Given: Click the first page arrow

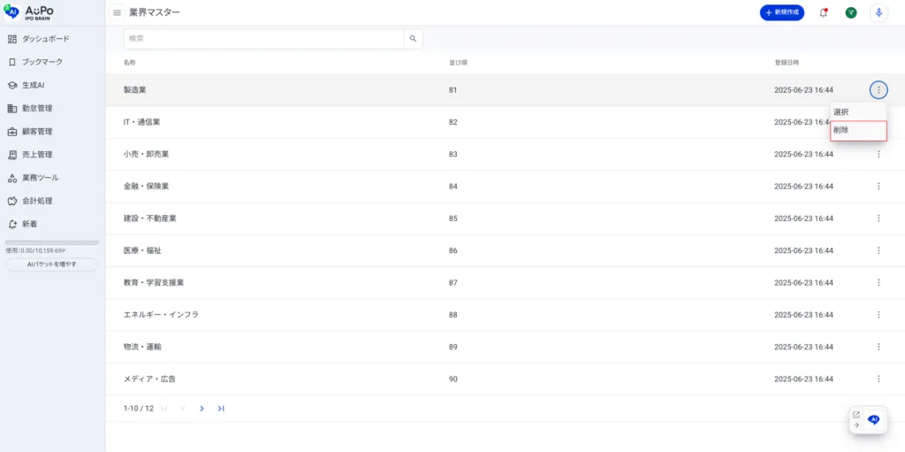Looking at the screenshot, I should pyautogui.click(x=164, y=408).
